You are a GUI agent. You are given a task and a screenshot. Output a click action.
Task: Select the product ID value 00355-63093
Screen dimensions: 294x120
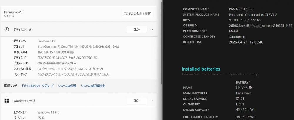click(x=57, y=63)
